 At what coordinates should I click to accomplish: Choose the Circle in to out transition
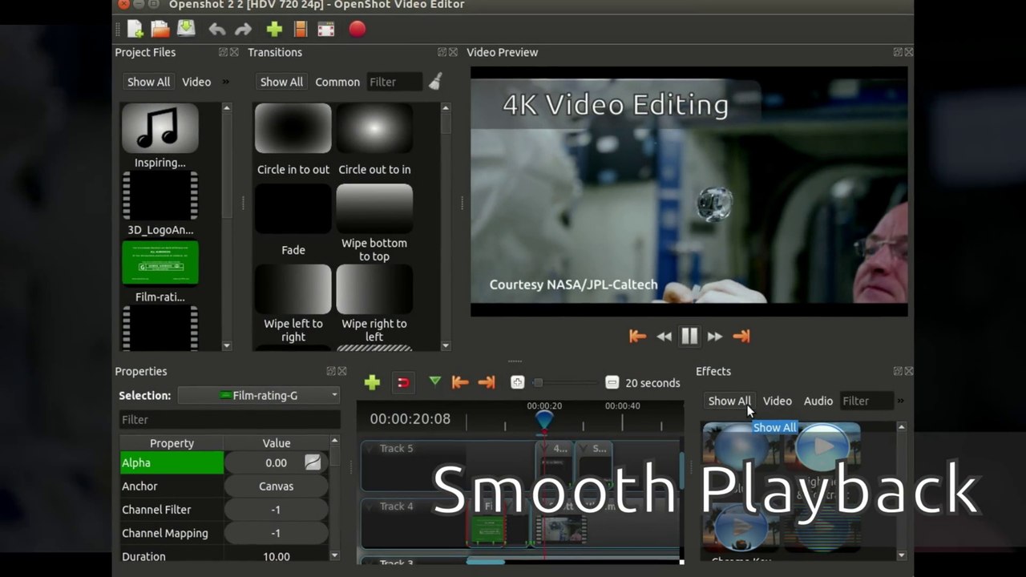coord(293,128)
